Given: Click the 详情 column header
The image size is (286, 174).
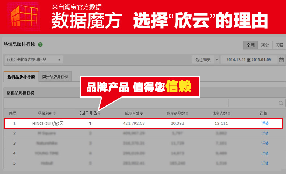Looking at the screenshot, I should 264,113.
